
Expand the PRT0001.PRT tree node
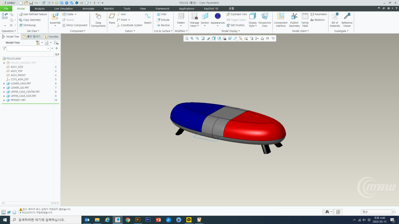point(4,100)
